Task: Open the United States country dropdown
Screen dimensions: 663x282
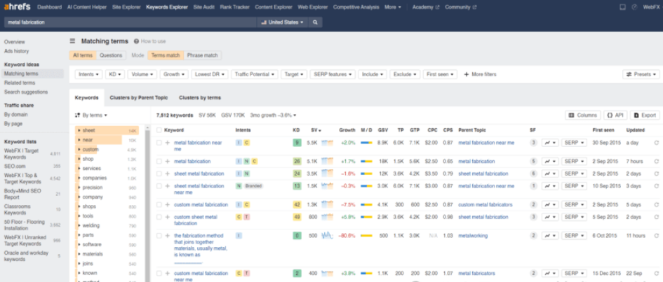Action: 283,22
